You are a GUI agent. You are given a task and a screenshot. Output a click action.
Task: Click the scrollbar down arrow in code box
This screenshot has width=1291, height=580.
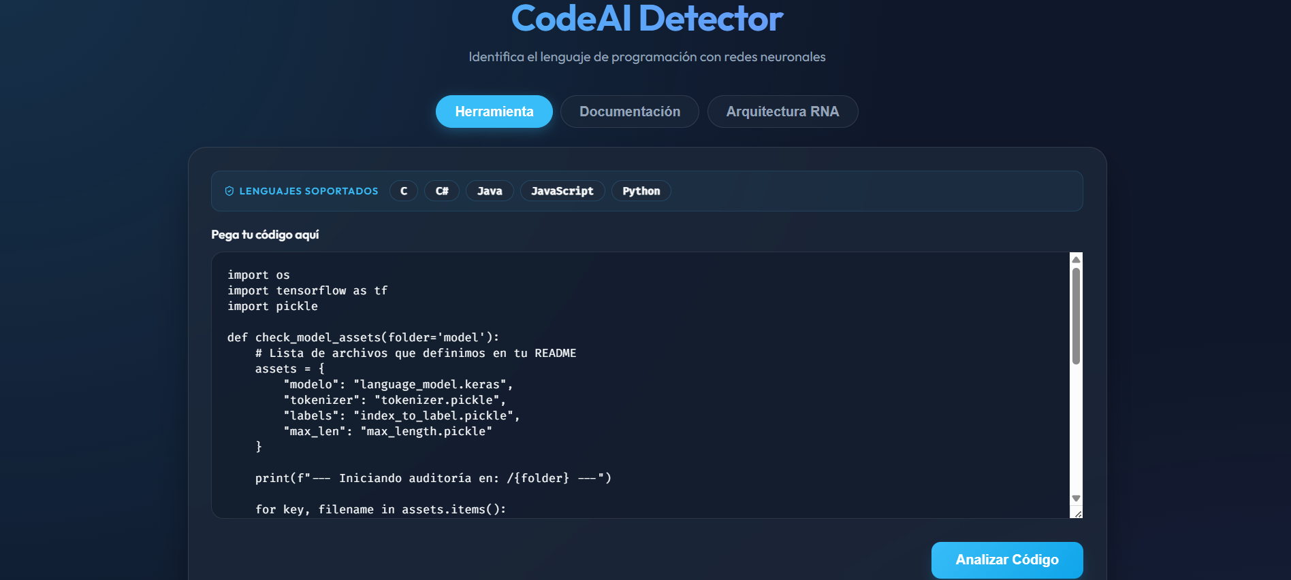(1076, 498)
